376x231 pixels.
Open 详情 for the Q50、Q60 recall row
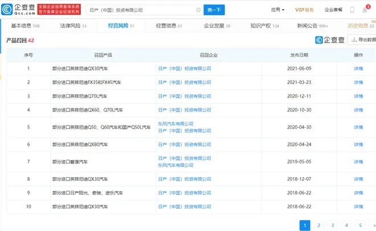pyautogui.click(x=358, y=127)
